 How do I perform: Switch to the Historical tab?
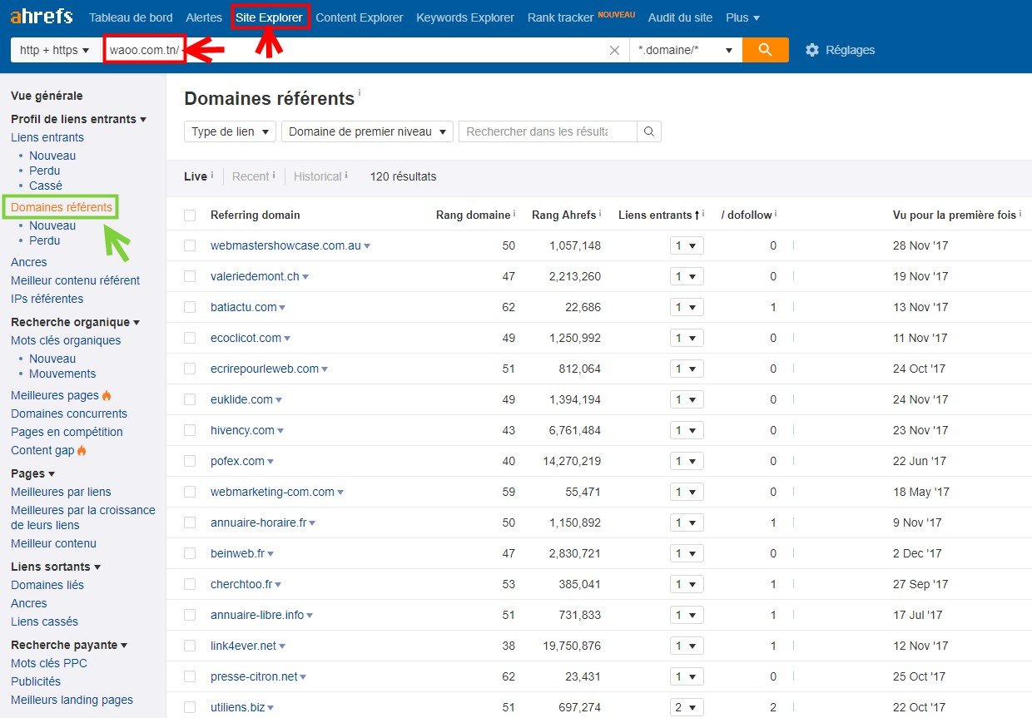click(x=318, y=176)
